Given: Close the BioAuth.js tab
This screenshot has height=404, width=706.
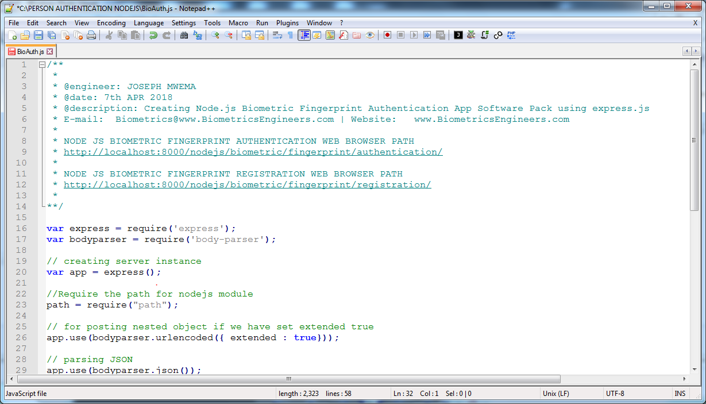Looking at the screenshot, I should pyautogui.click(x=49, y=51).
